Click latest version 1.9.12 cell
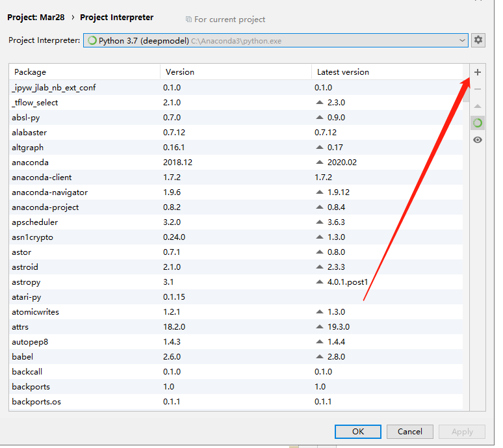 [x=339, y=192]
